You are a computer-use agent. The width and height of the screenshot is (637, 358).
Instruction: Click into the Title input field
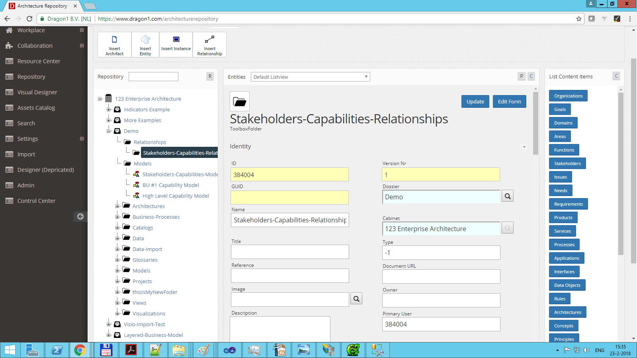coord(290,252)
